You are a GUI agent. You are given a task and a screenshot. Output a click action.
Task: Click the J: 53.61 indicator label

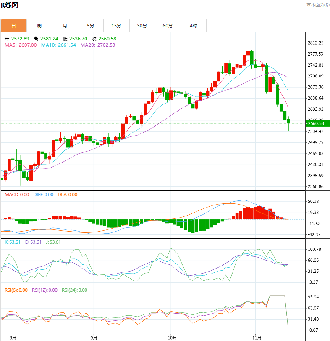(x=53, y=242)
